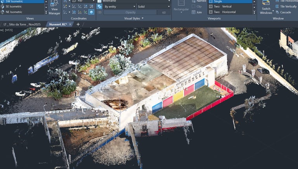This screenshot has width=298, height=169.
Task: Click the UCS axis icon with orange marker
Action: point(80,12)
